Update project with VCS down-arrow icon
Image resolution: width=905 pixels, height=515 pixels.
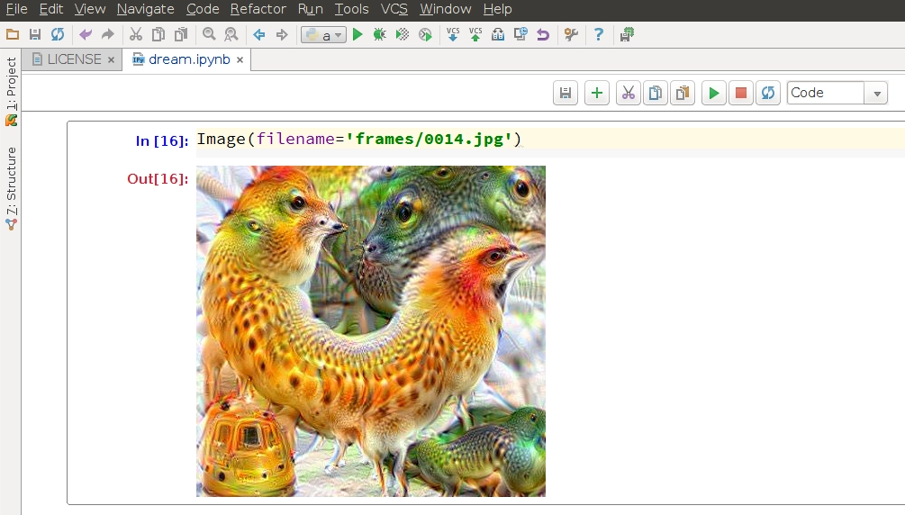point(453,34)
